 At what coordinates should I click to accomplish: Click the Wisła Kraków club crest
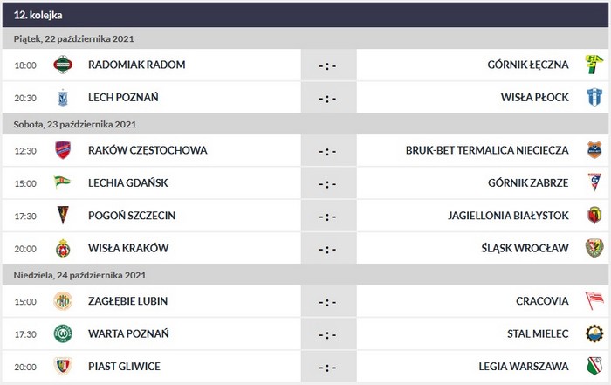point(62,248)
